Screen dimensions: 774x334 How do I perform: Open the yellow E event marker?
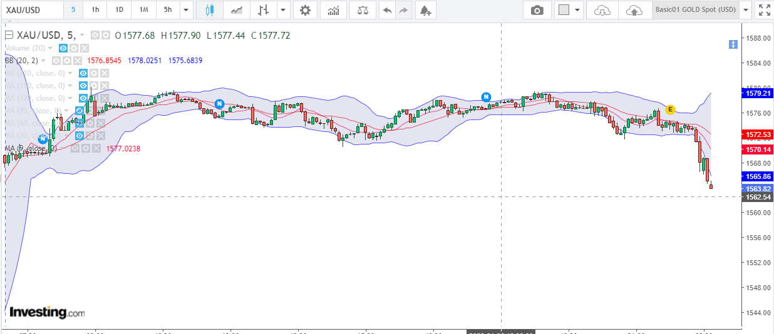pos(670,109)
